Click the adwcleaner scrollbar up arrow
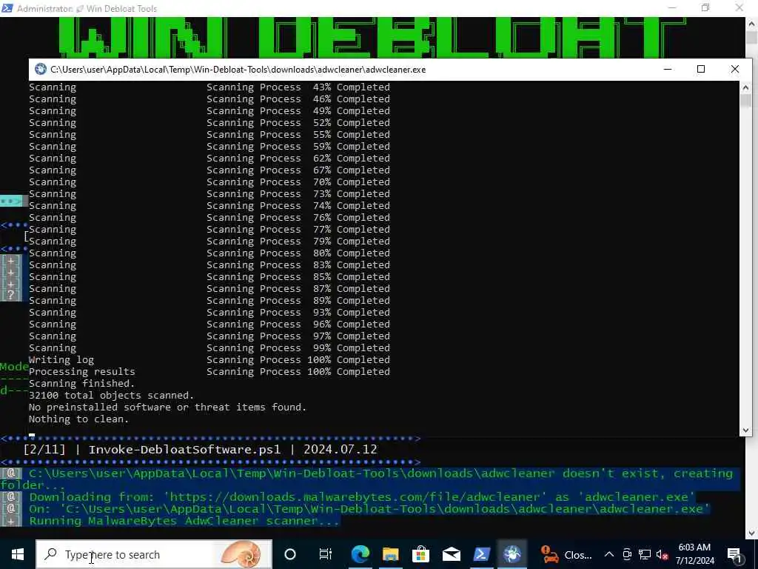The image size is (758, 569). click(745, 87)
